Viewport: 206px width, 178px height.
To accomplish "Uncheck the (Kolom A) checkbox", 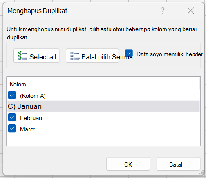I will [12, 95].
